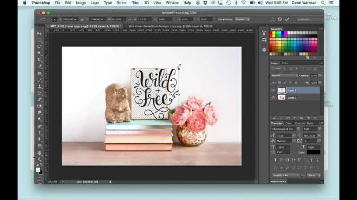This screenshot has height=200, width=357.
Task: Open the Layer menu
Action: point(95,3)
